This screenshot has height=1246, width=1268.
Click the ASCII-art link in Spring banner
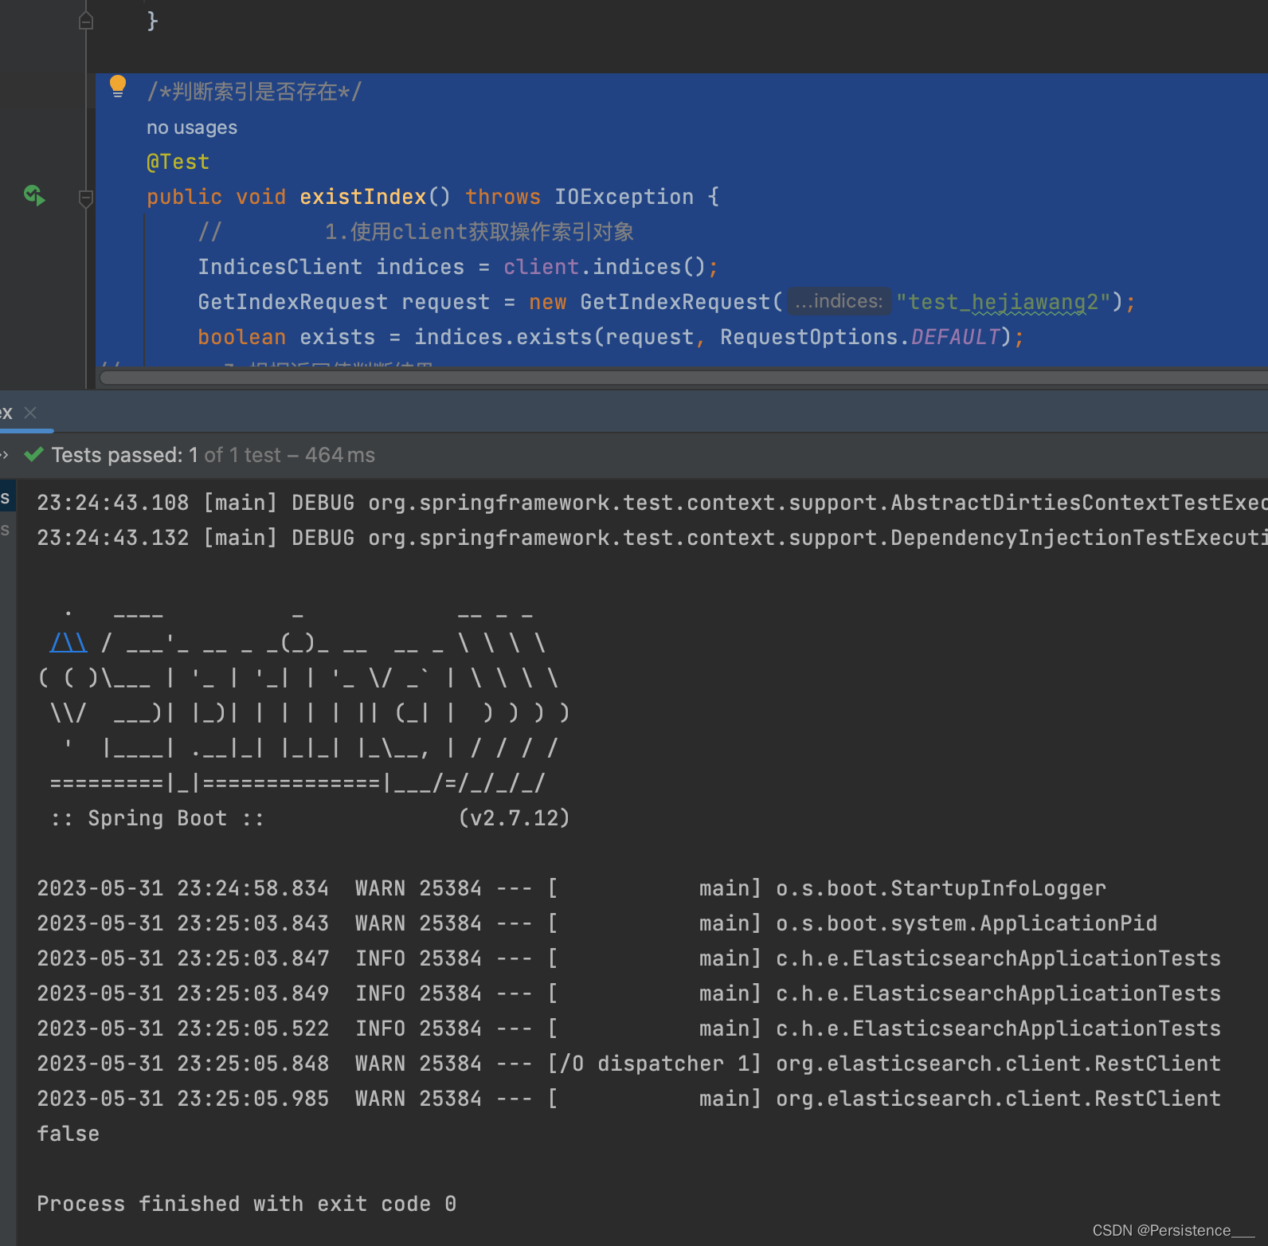[x=68, y=643]
